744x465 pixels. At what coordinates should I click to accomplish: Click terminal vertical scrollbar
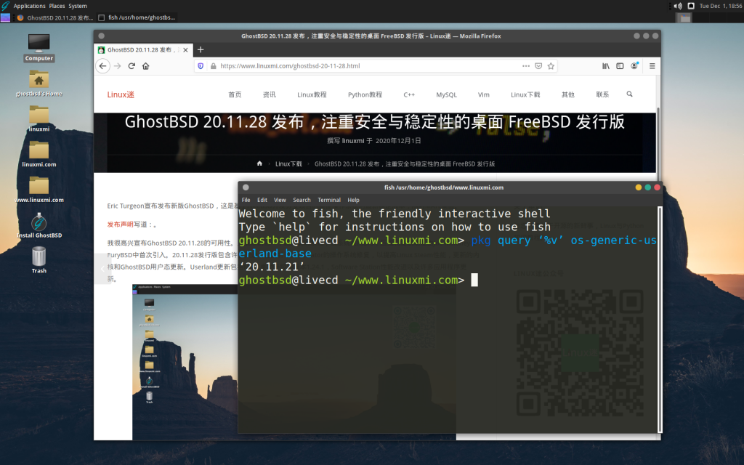tap(660, 319)
